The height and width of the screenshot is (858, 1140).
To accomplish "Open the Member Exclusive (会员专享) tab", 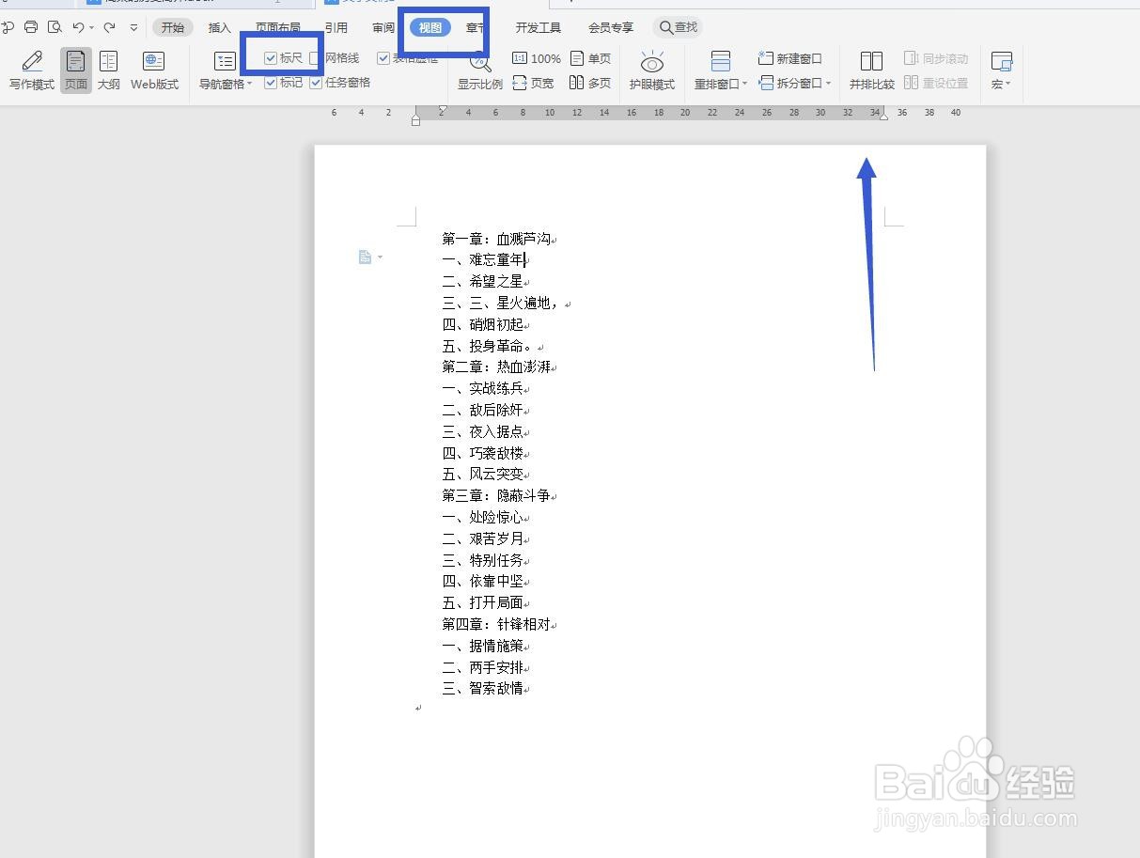I will pos(611,27).
